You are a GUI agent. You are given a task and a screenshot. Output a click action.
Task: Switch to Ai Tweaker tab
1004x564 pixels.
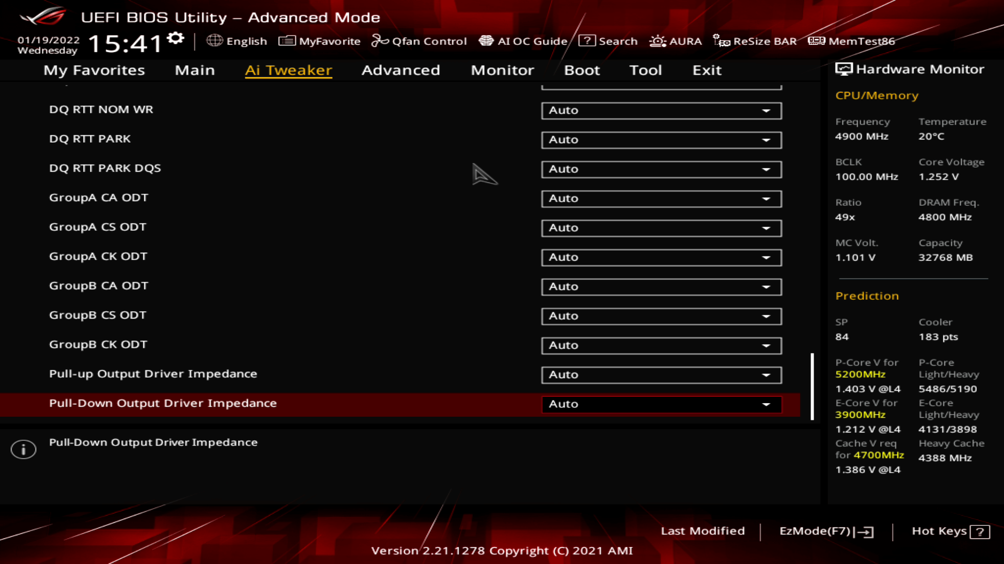click(288, 69)
